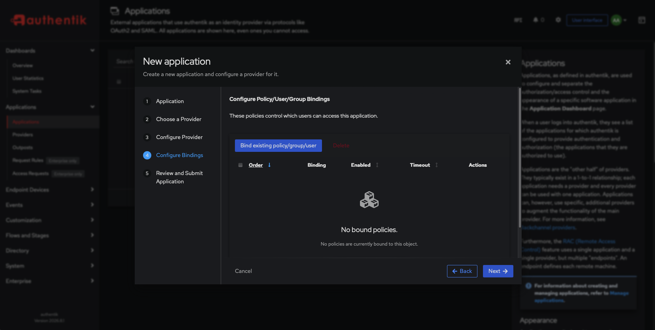
Task: Select wizard step Configure Provider
Action: [179, 137]
